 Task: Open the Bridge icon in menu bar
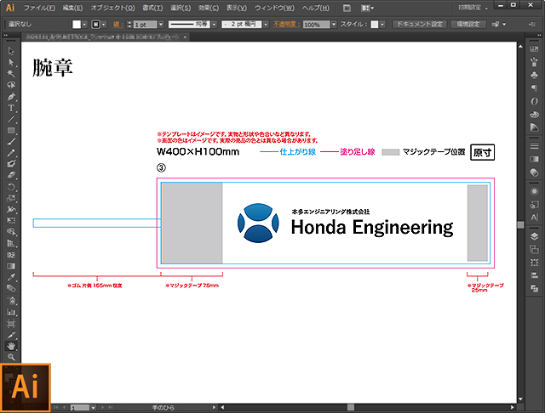tap(347, 8)
